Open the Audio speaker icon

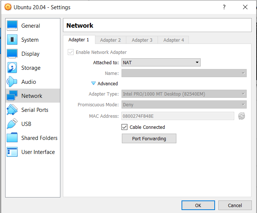tap(12, 82)
